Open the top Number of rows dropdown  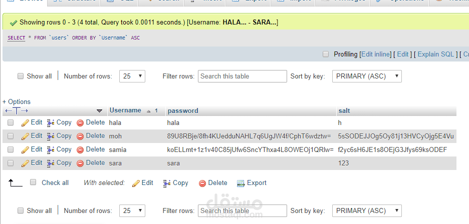(x=132, y=76)
